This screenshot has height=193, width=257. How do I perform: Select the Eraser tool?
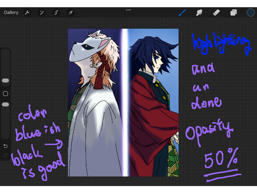click(x=216, y=13)
